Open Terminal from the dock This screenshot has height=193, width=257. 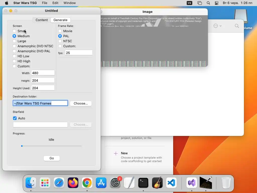[x=143, y=183]
